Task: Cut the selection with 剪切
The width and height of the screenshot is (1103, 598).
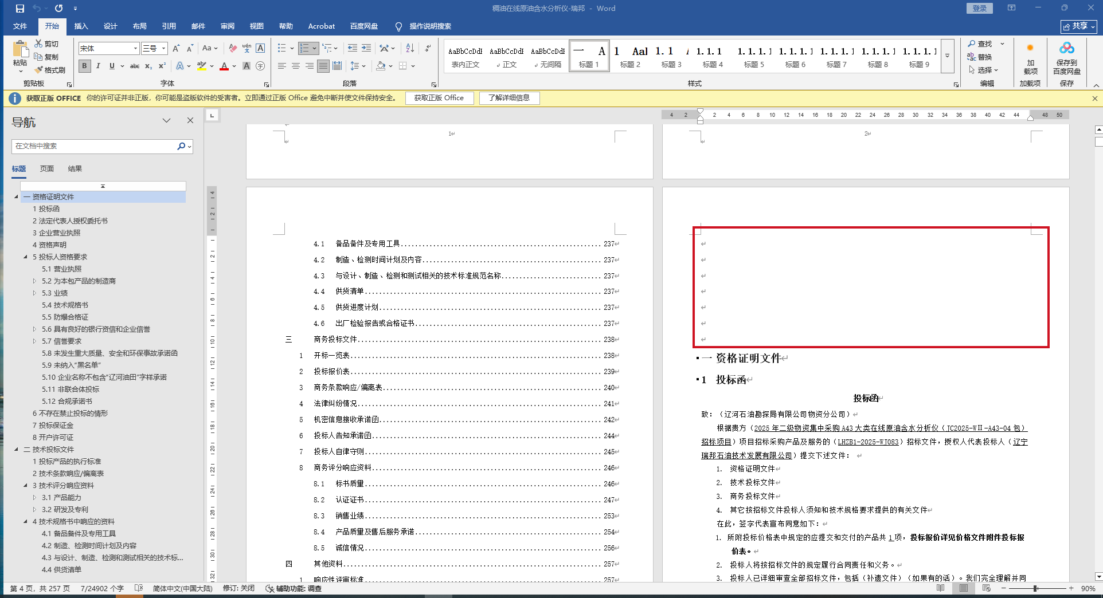Action: click(x=46, y=44)
